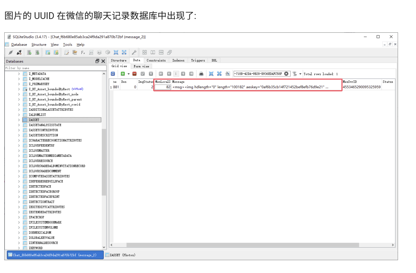Click the print/export table data icon

(x=201, y=74)
